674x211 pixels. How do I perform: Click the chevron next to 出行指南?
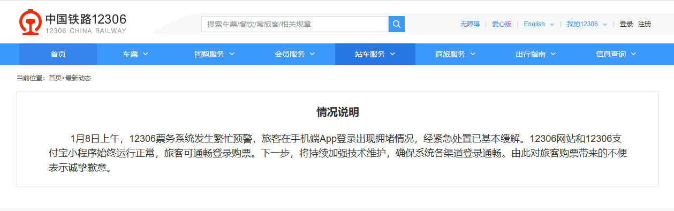coord(553,54)
